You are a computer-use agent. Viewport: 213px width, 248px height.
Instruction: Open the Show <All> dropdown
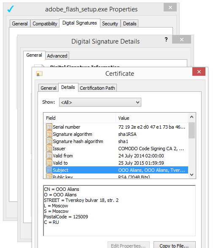point(100,102)
